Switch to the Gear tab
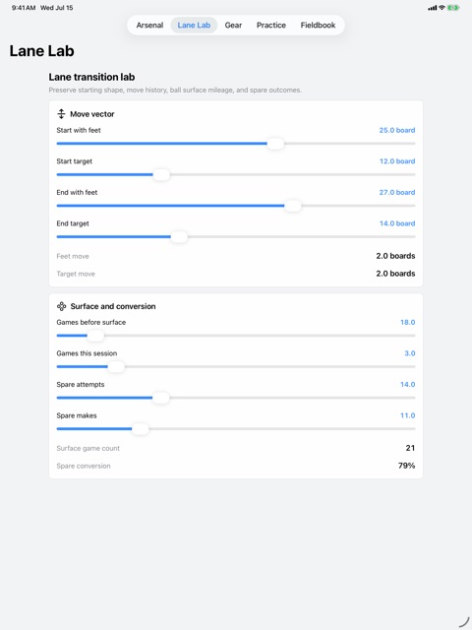This screenshot has width=472, height=630. tap(233, 25)
